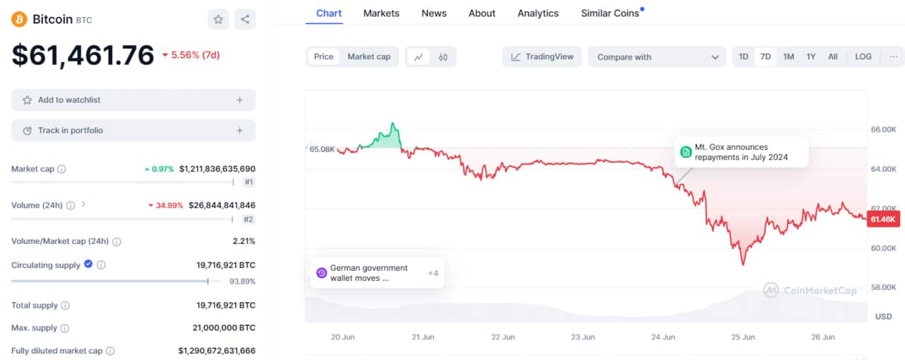This screenshot has height=360, width=905.
Task: Click plus icon on Track in portfolio
Action: [x=240, y=131]
